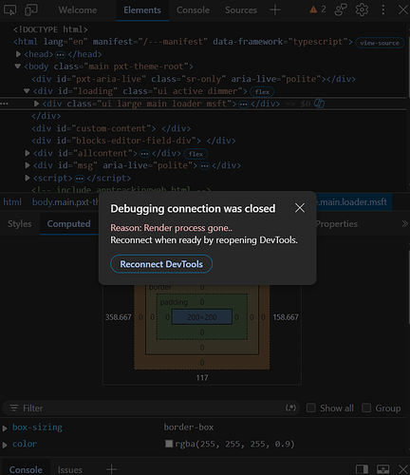Expand the color computed property
The width and height of the screenshot is (410, 475).
pos(5,445)
